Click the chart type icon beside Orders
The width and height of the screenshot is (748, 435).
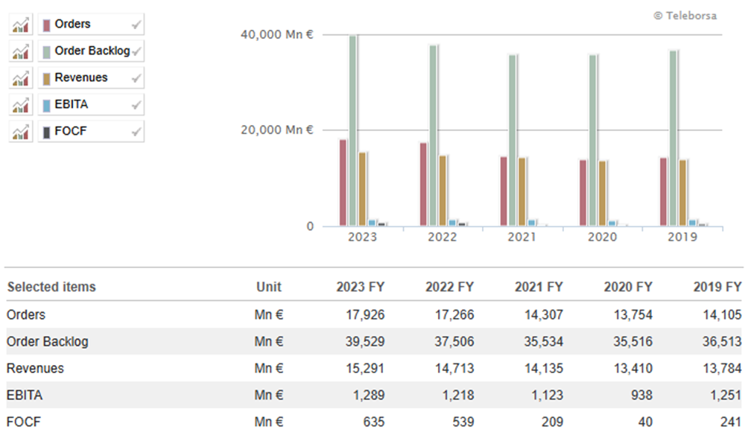click(x=20, y=25)
